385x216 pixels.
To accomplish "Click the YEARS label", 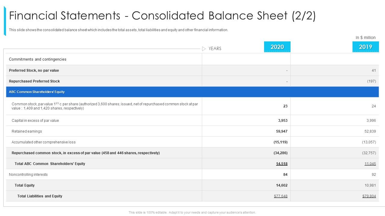I will tap(215, 49).
